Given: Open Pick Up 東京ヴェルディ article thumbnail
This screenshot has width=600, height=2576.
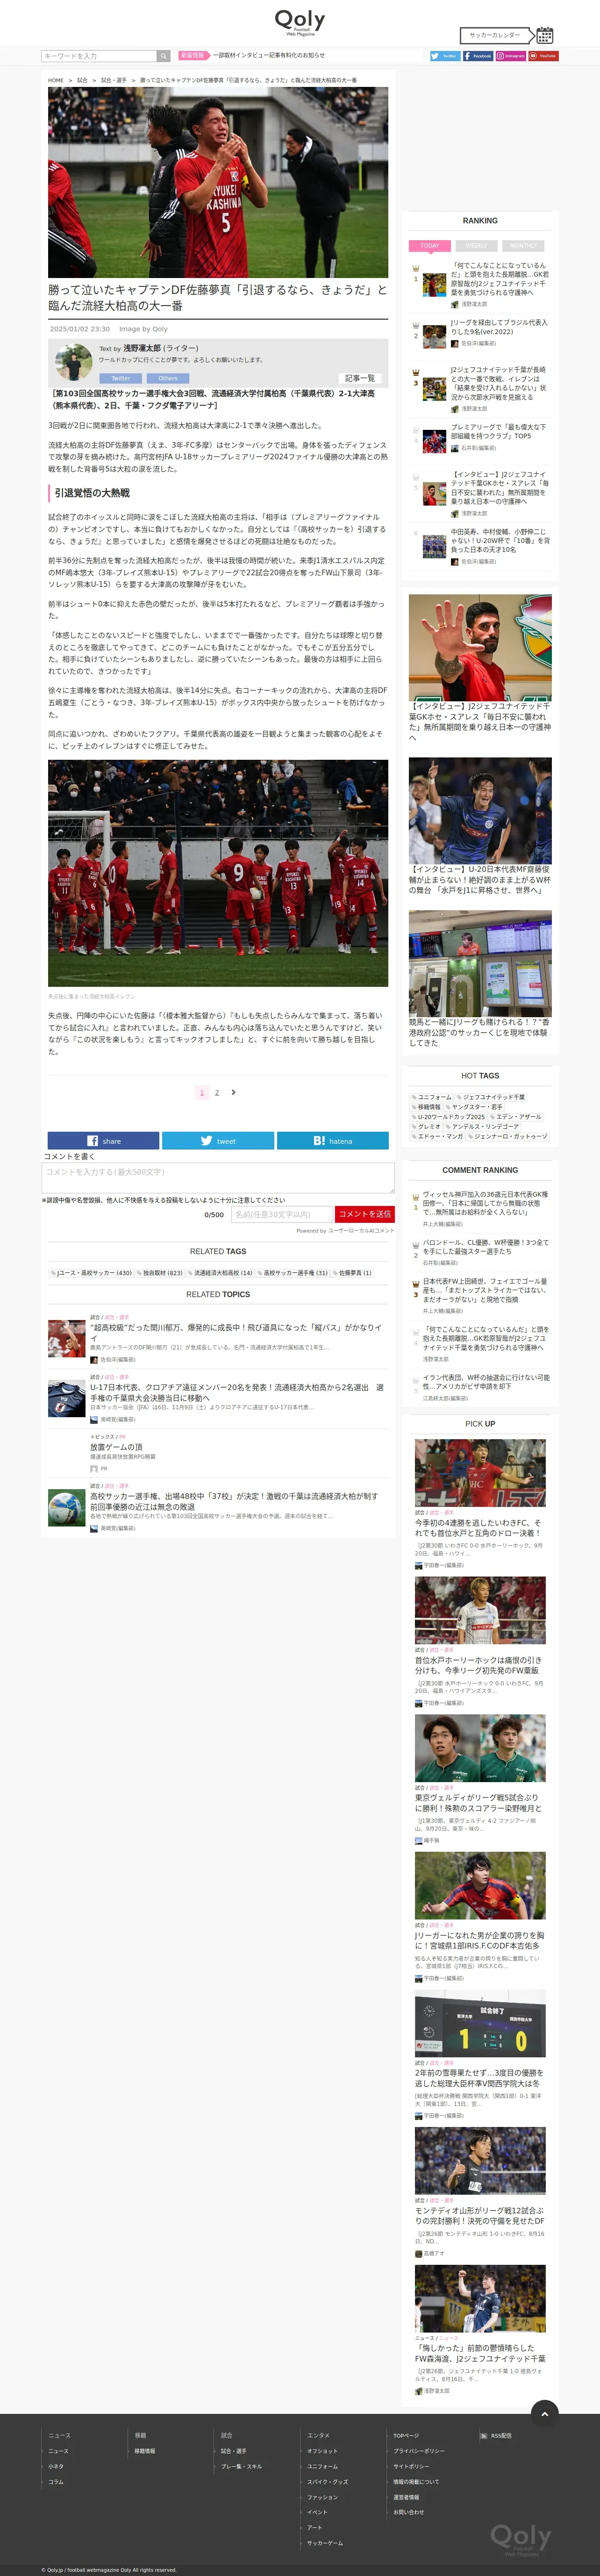Looking at the screenshot, I should (x=480, y=1747).
